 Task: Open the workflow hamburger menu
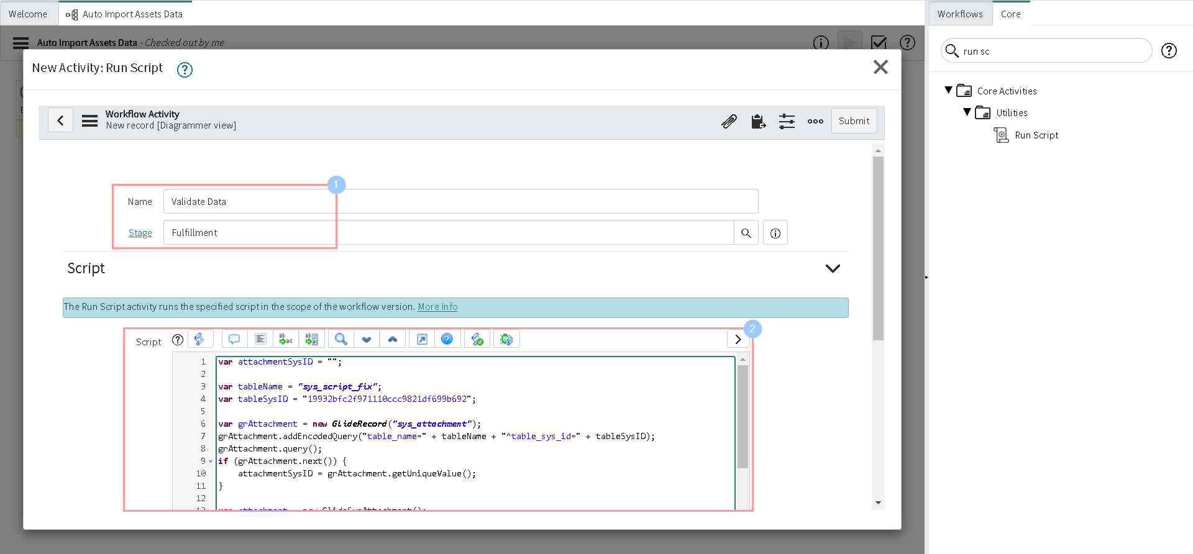click(x=21, y=42)
